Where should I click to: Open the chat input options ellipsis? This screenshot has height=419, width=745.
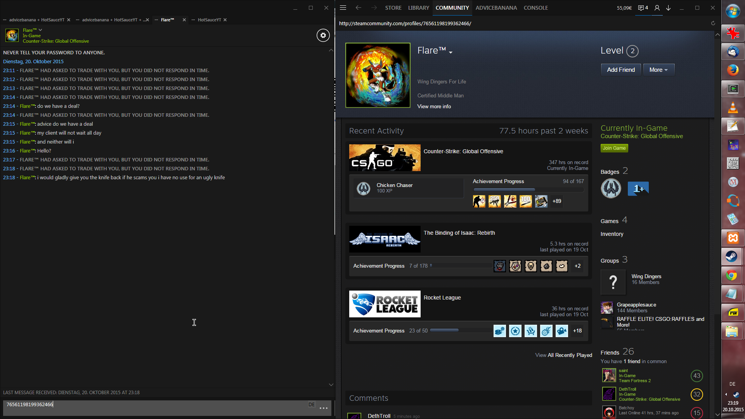[324, 408]
